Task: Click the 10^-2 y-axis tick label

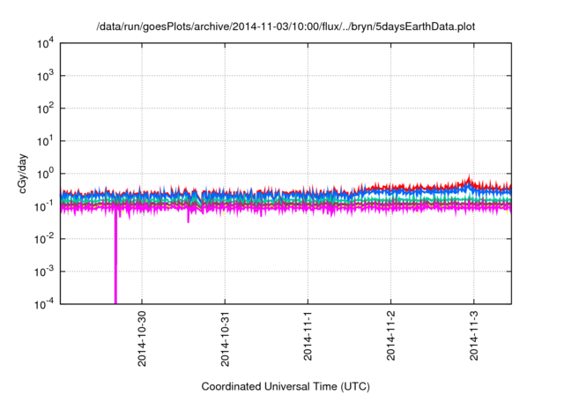Action: [44, 239]
